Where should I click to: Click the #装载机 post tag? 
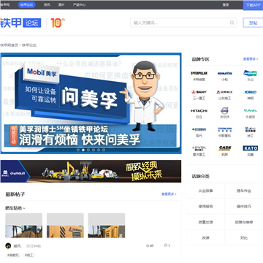click(13, 255)
